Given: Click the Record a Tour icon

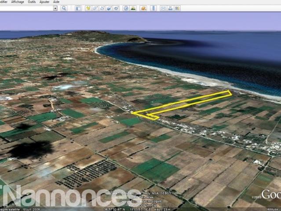Looking at the screenshot, I should point(117,8).
